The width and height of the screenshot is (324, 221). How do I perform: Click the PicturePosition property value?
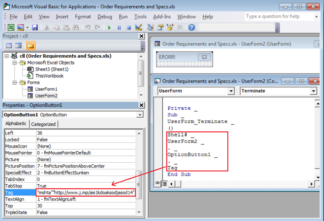(86, 166)
